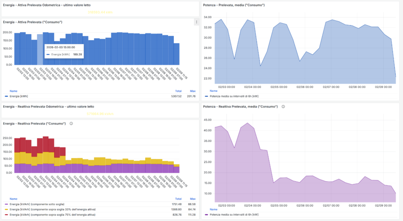The width and height of the screenshot is (403, 221).
Task: Toggle Energia [kWh] series in legend
Action: pos(19,96)
